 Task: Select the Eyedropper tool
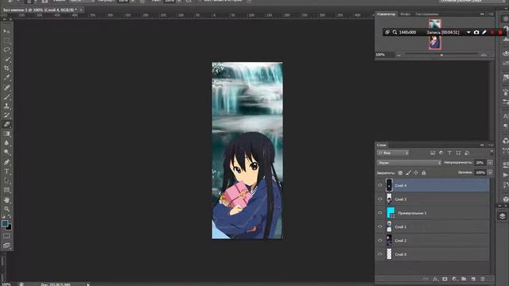coord(6,78)
